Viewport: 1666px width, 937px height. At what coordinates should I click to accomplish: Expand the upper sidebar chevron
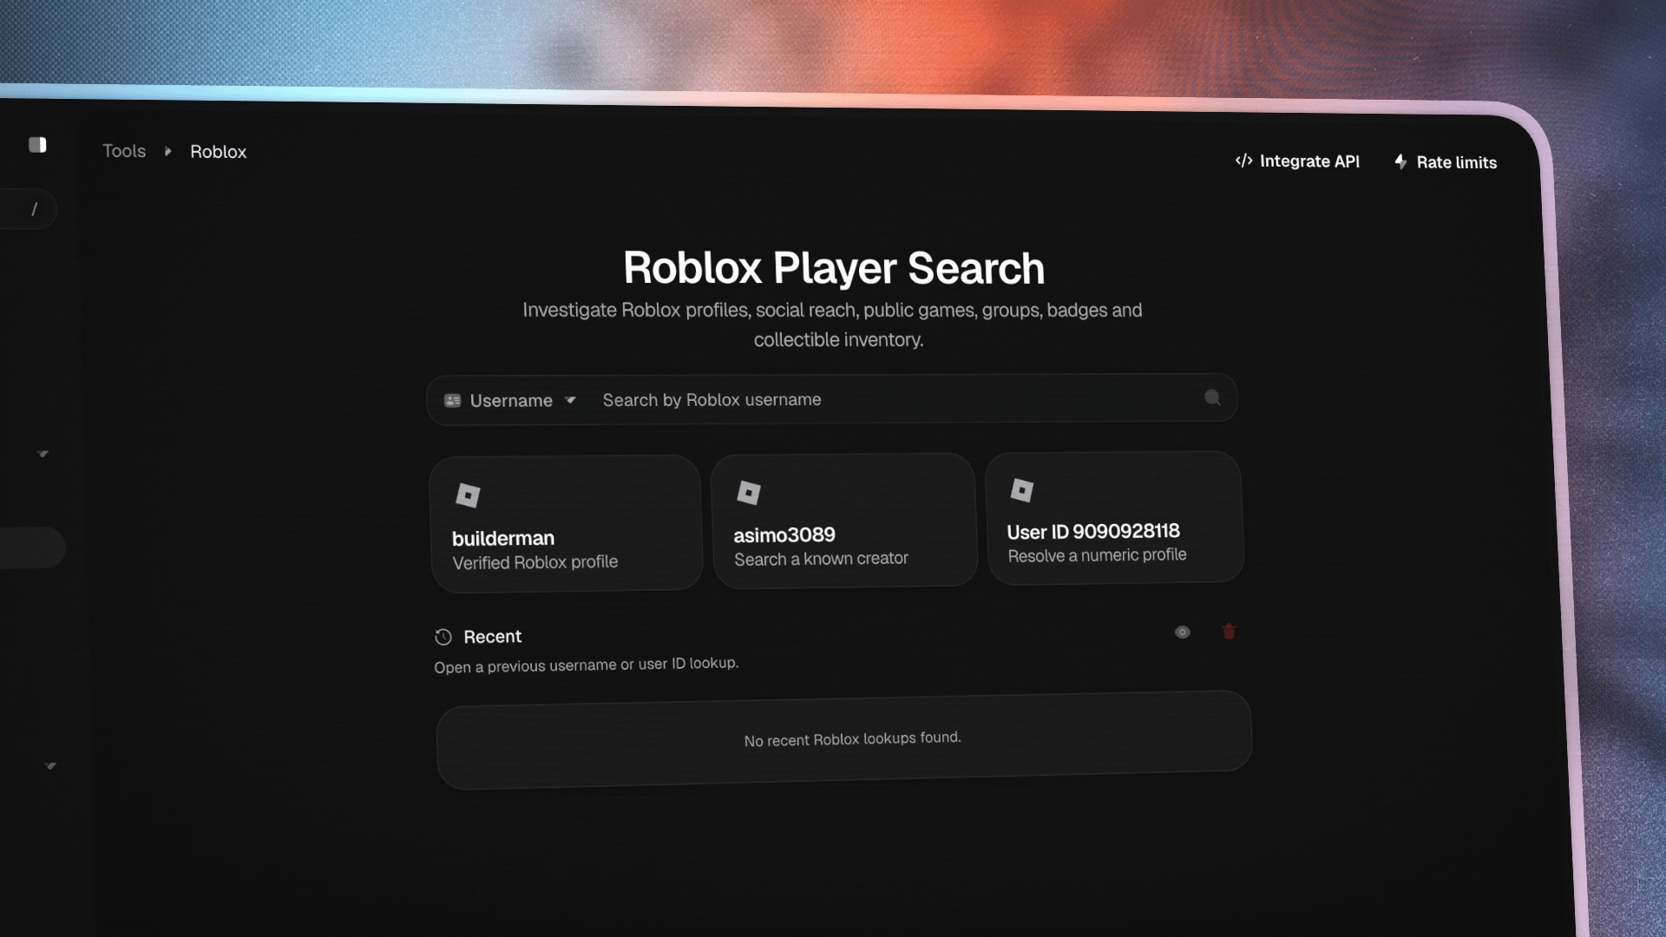click(x=43, y=454)
